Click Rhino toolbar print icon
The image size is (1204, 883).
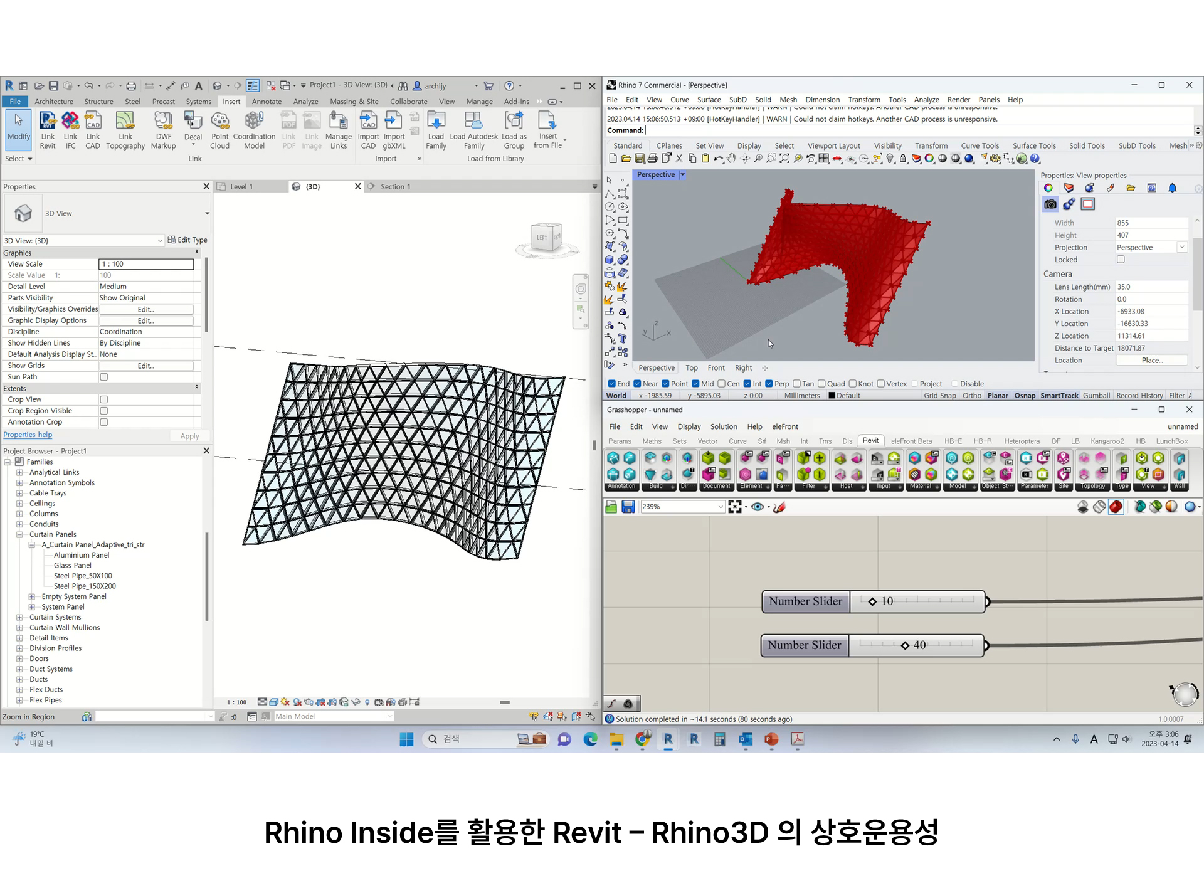[x=653, y=159]
